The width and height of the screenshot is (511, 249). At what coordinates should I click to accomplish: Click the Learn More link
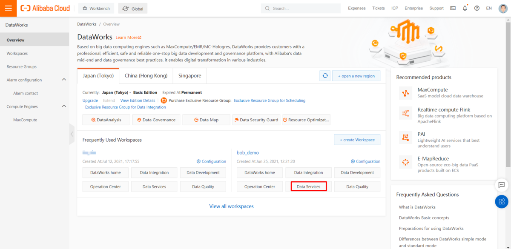129,37
